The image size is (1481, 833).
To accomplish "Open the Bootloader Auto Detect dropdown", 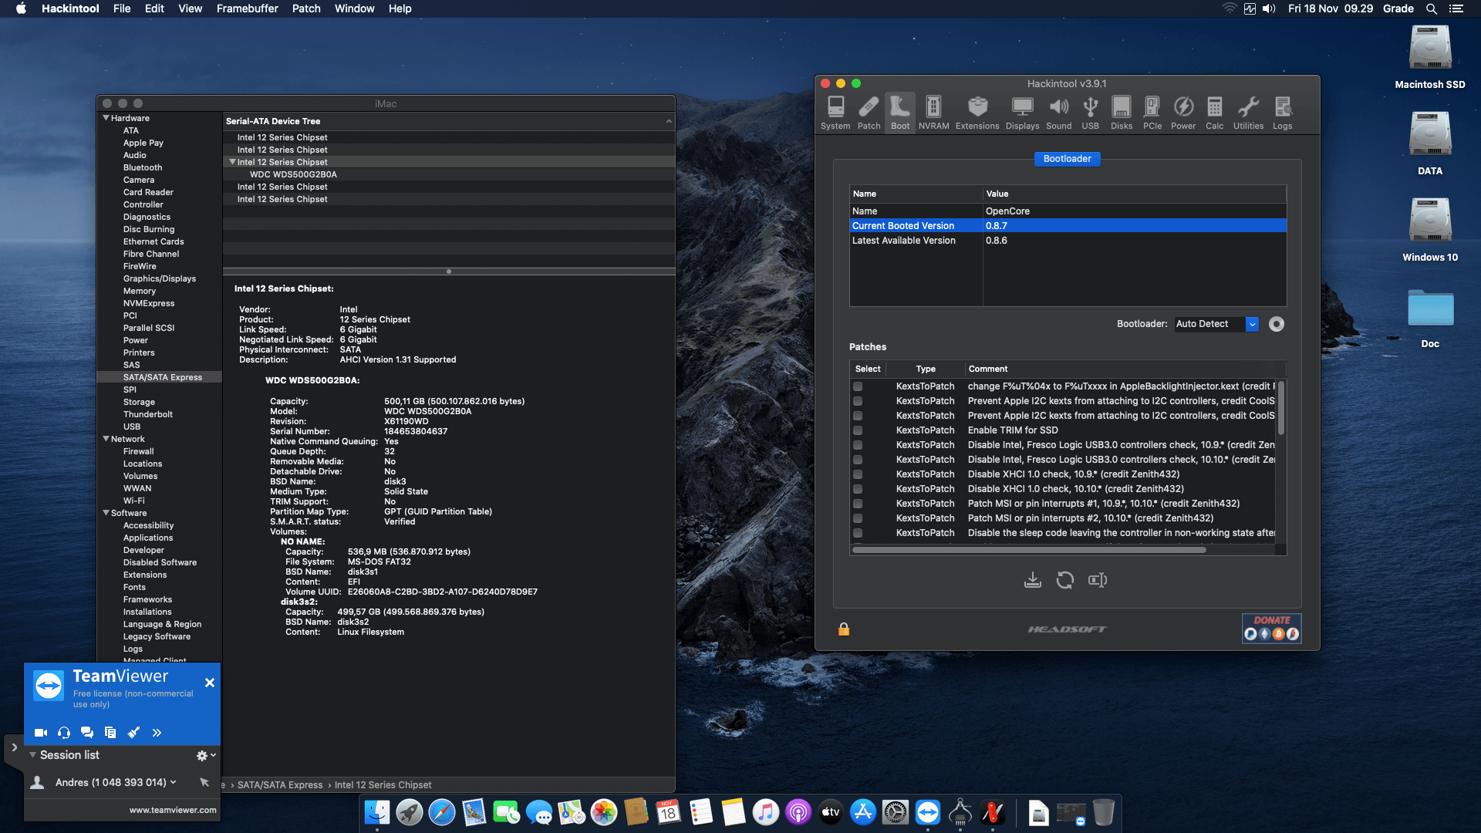I will click(1216, 324).
